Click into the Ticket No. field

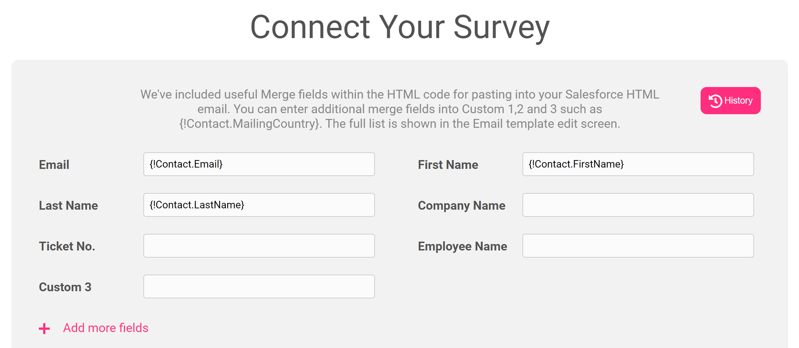pos(259,246)
